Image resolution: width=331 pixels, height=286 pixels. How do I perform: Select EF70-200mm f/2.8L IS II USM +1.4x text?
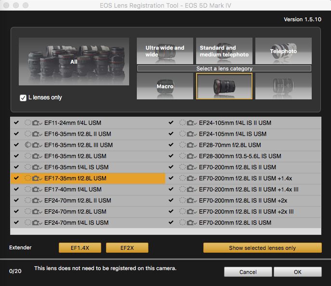[x=246, y=178]
